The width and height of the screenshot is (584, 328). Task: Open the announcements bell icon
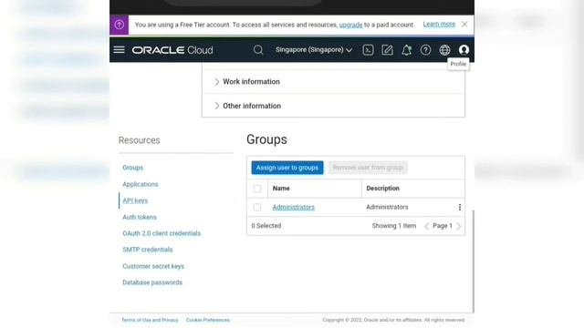(x=406, y=50)
